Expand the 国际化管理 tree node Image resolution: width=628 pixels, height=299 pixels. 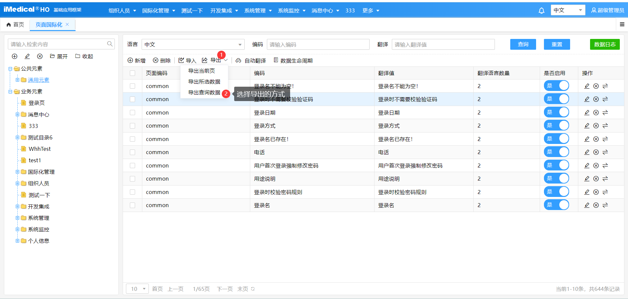(x=17, y=172)
